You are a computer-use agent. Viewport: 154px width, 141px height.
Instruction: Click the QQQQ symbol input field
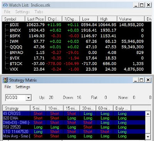15,98
